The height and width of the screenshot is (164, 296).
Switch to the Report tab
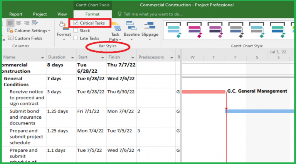[16, 14]
